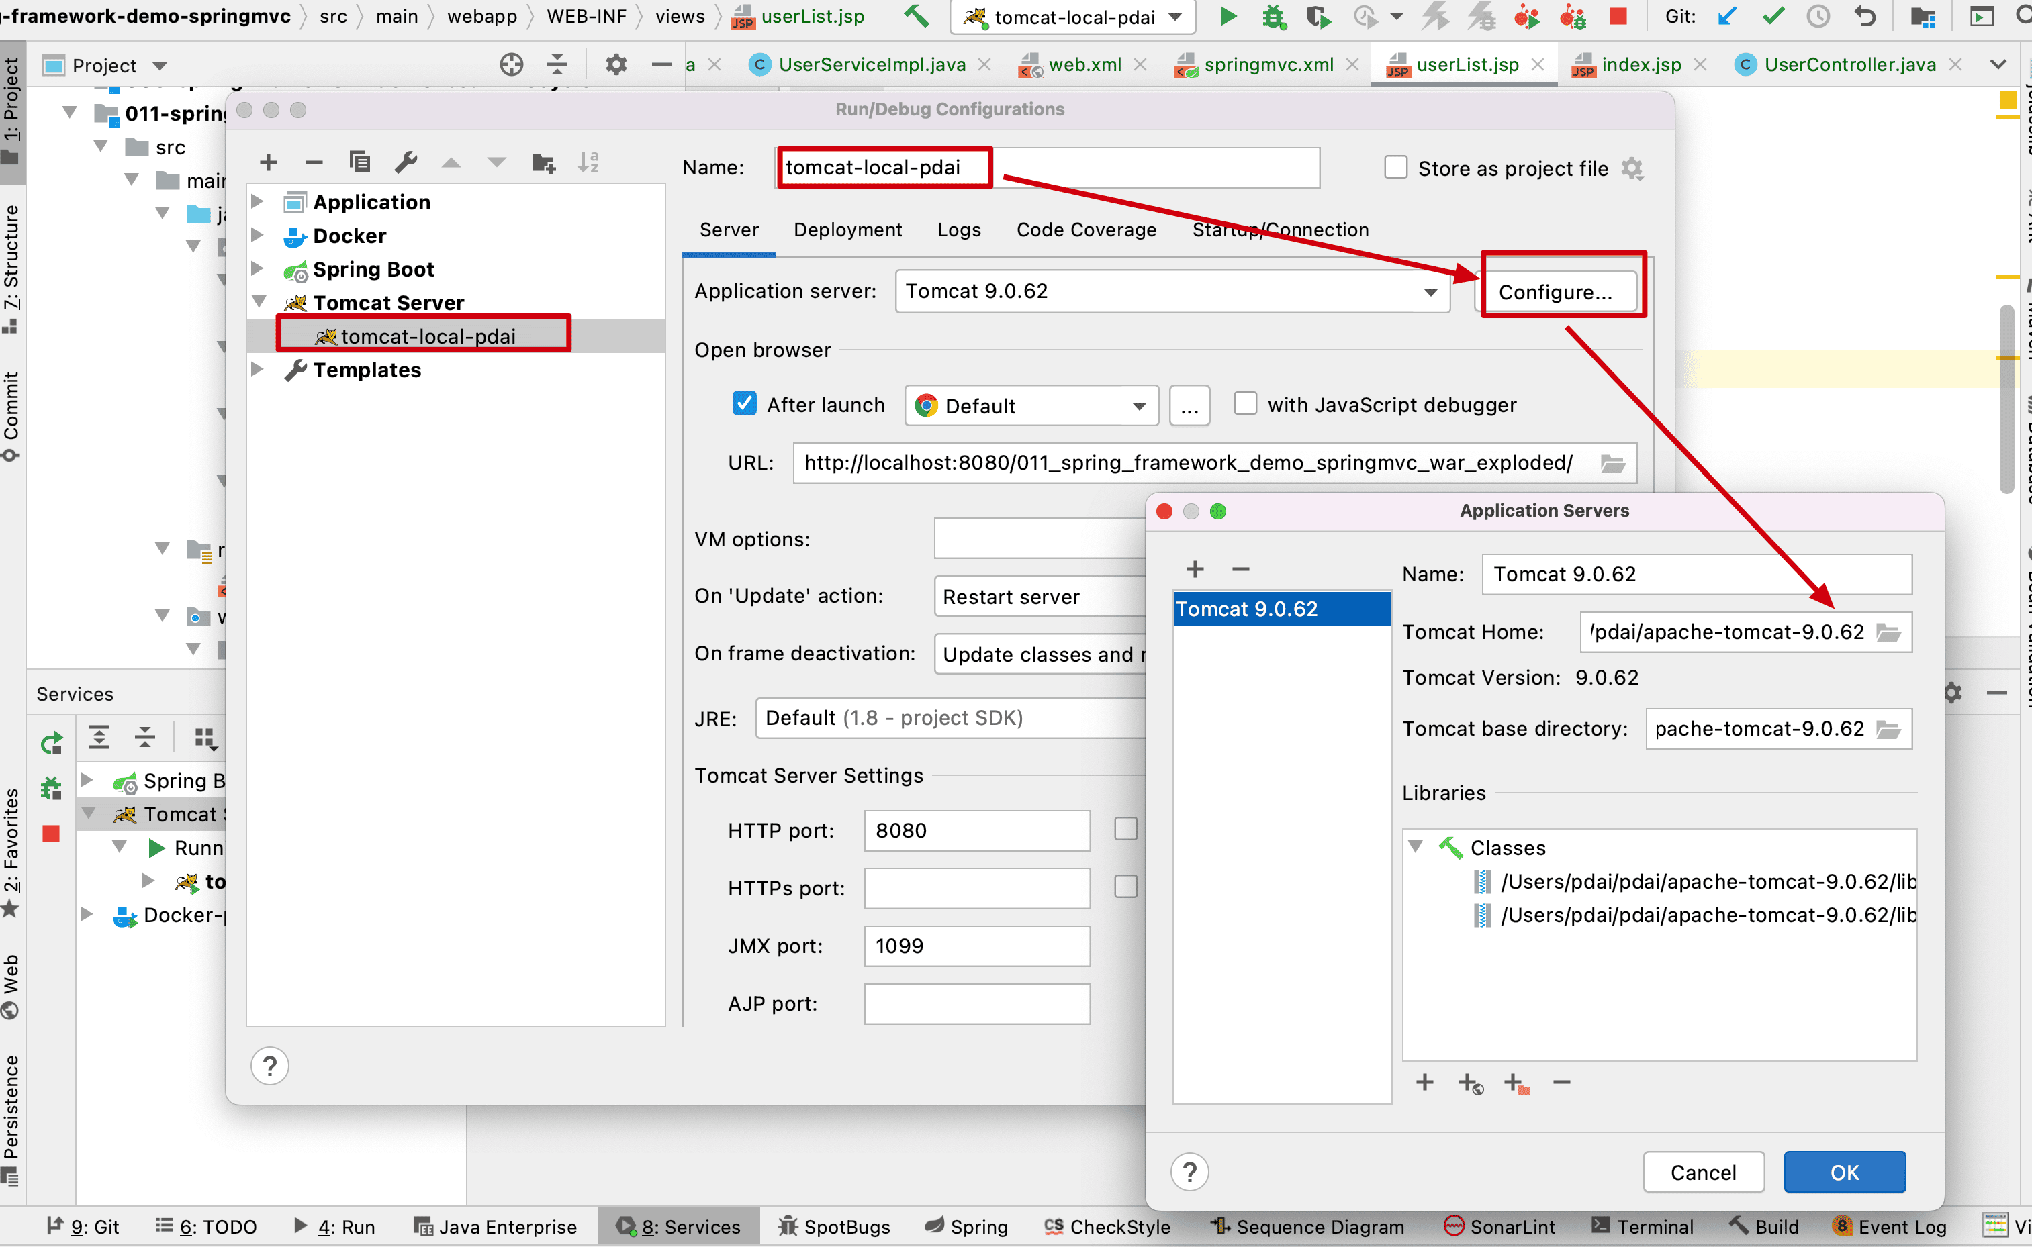
Task: Uncheck the After launch checkbox
Action: point(744,404)
